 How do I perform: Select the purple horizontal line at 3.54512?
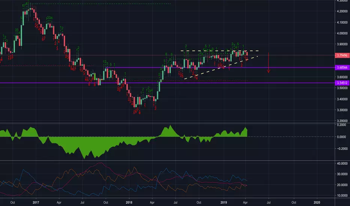(167, 83)
